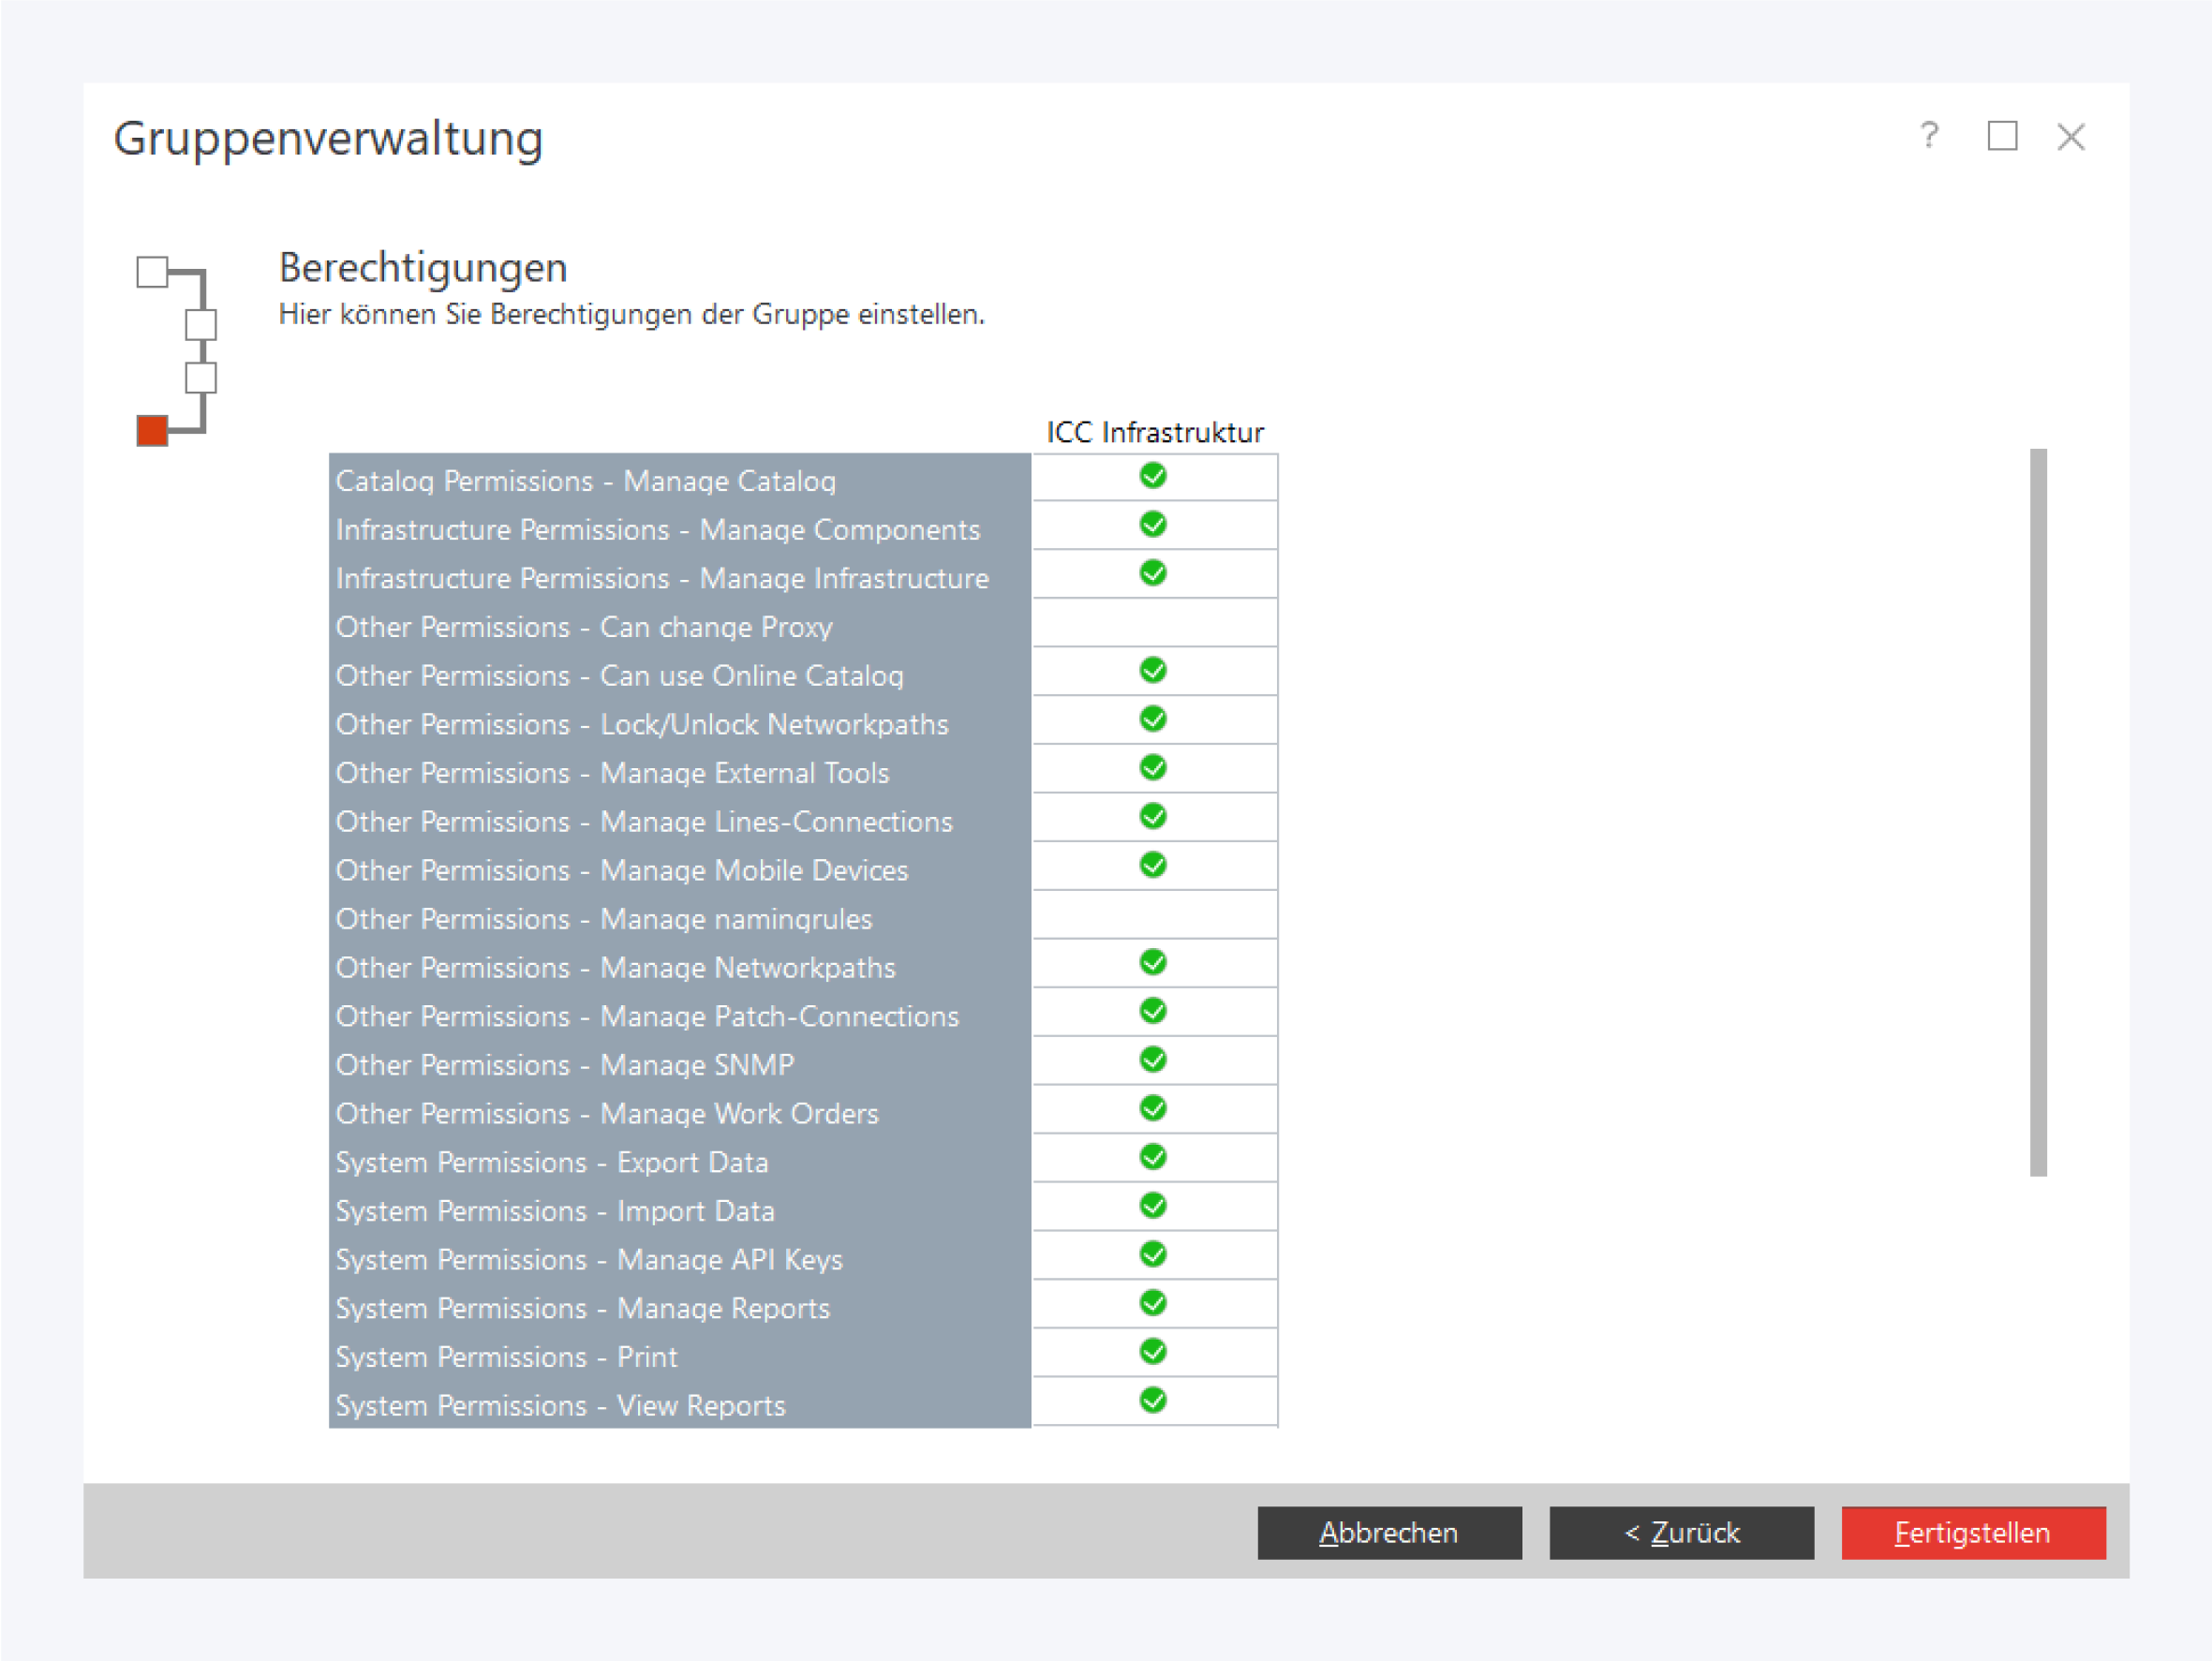Go back with the Zurück button
The height and width of the screenshot is (1661, 2212).
click(x=1680, y=1532)
